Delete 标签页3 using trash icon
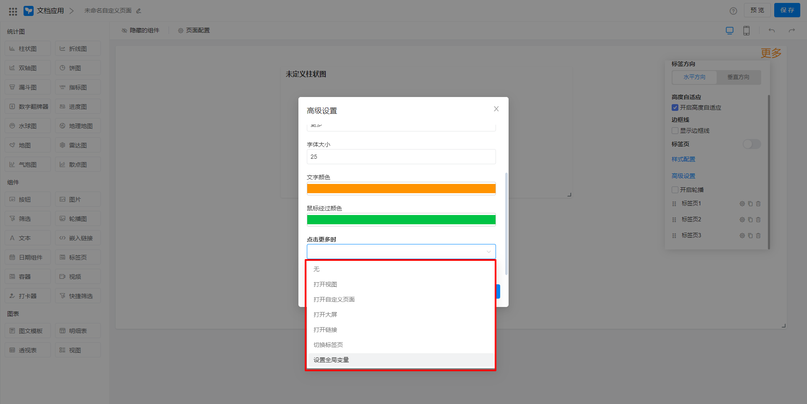807x404 pixels. coord(758,236)
